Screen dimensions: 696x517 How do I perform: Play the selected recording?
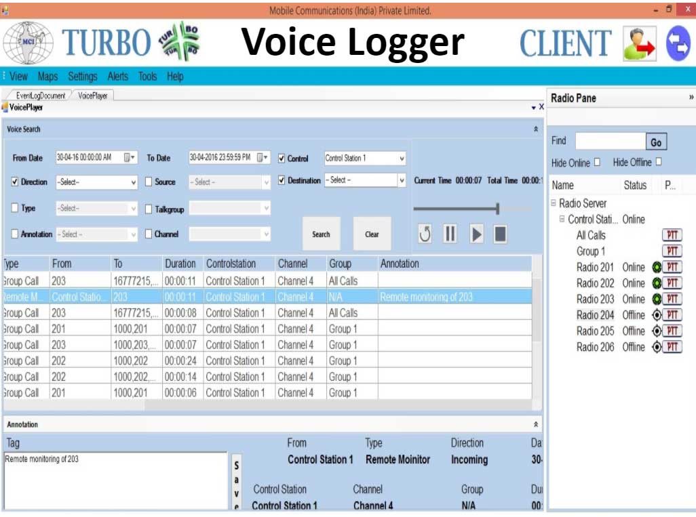click(476, 234)
